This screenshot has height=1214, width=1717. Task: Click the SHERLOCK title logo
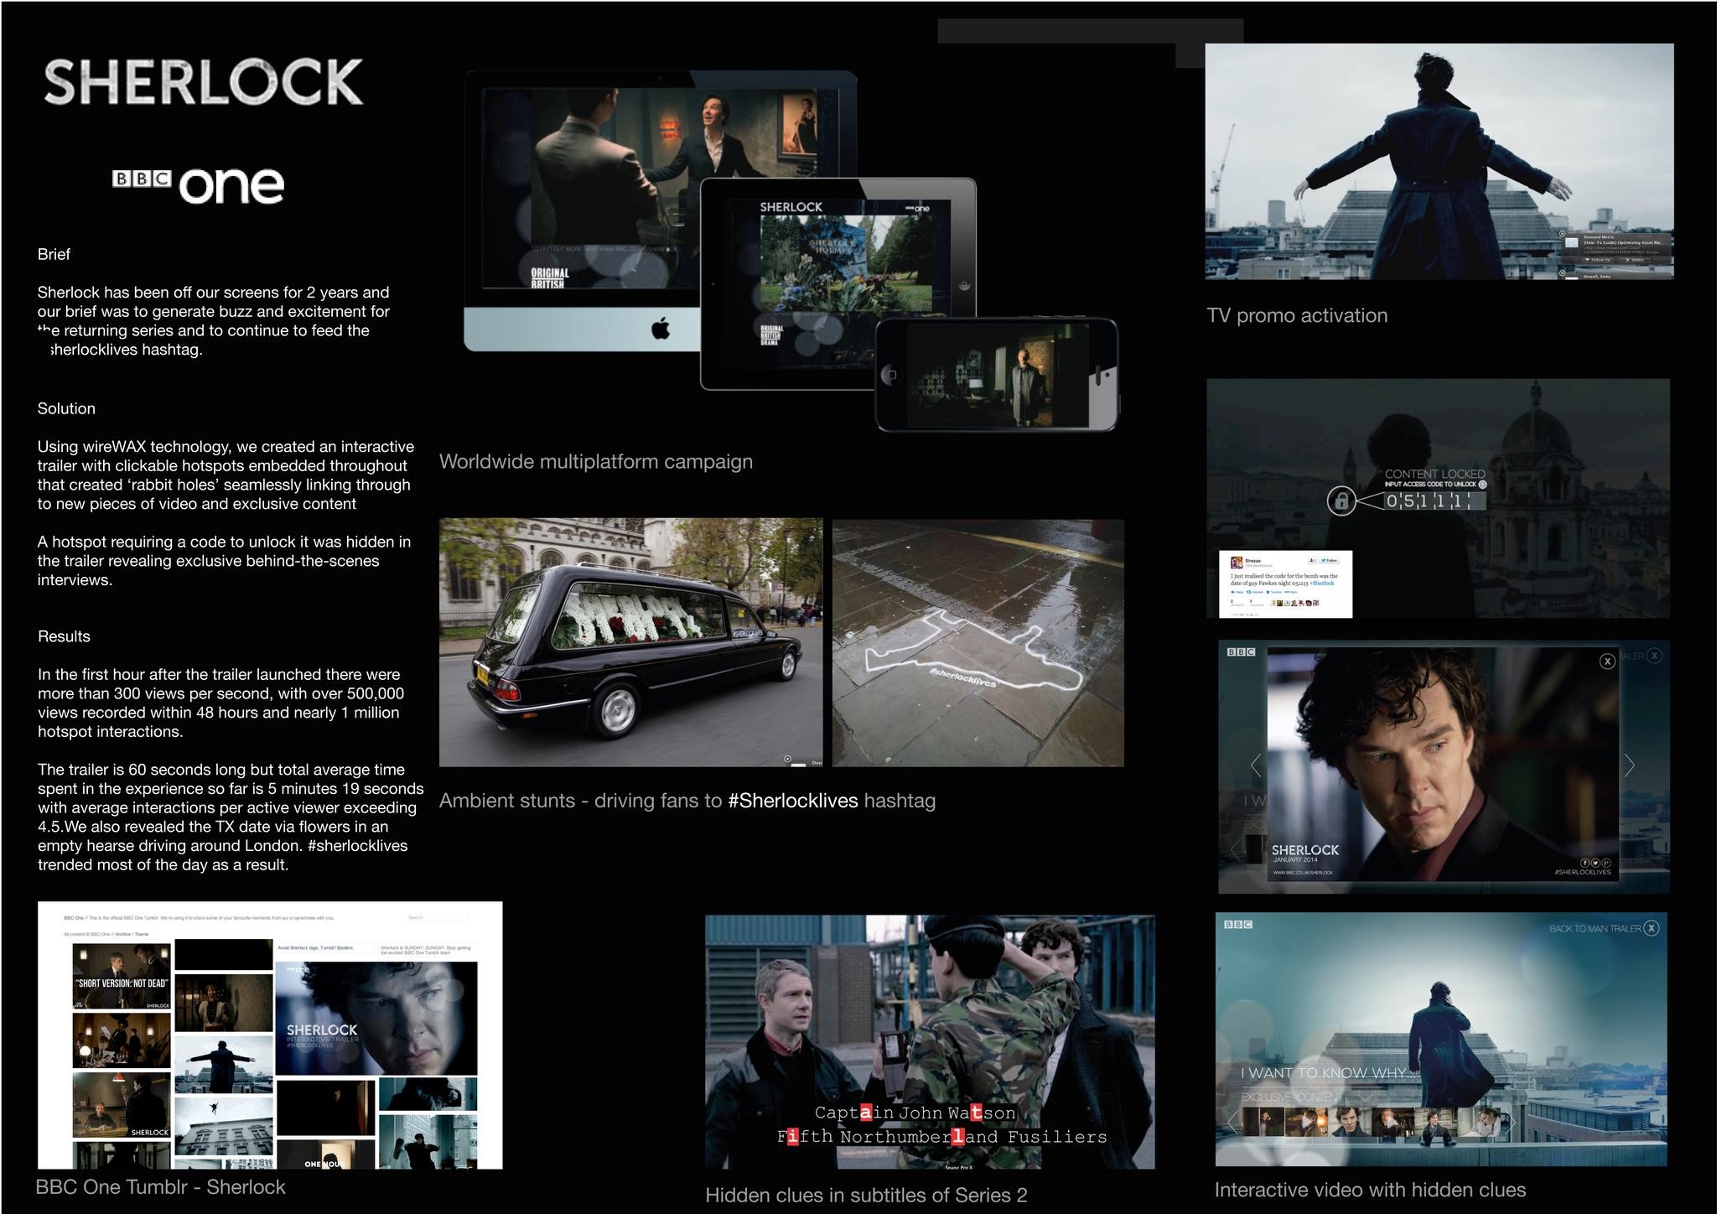click(204, 81)
